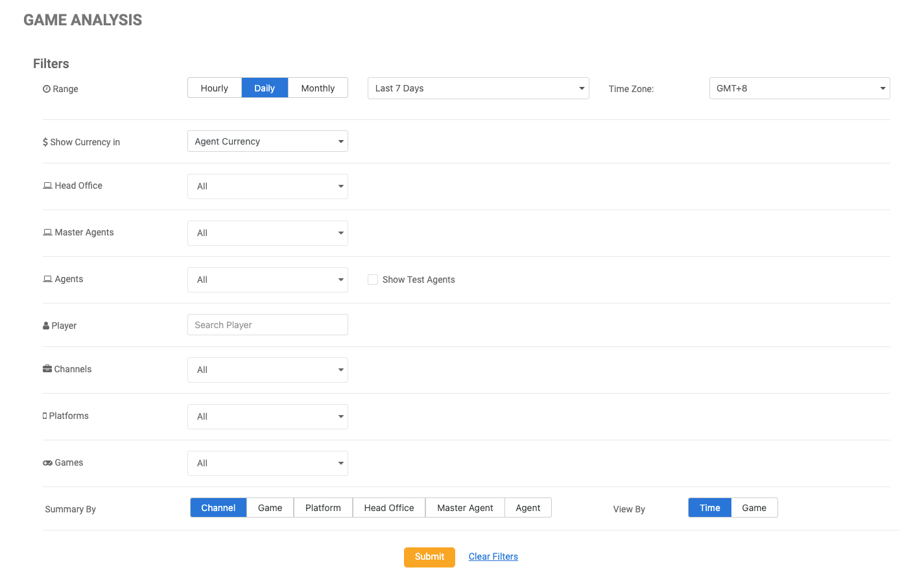Click the clock icon beside Range
Viewport: 924px width, 585px height.
coord(47,89)
